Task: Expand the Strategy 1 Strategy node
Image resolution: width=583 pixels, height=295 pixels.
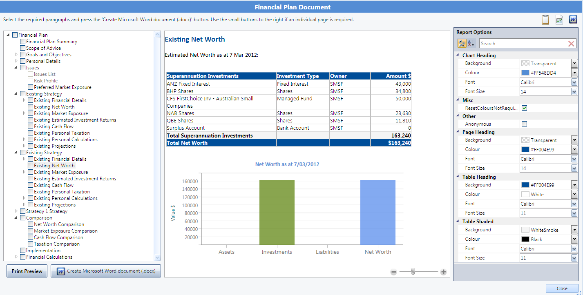Action: pyautogui.click(x=17, y=211)
